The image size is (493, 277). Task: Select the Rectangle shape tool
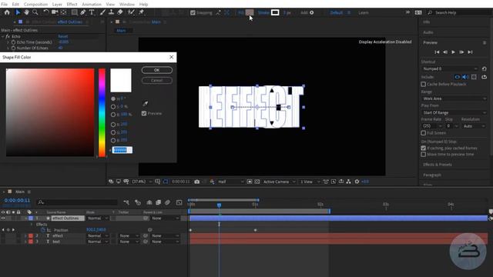click(74, 12)
